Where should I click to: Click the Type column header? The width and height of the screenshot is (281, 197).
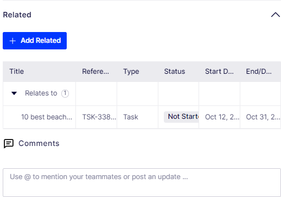[x=131, y=72]
